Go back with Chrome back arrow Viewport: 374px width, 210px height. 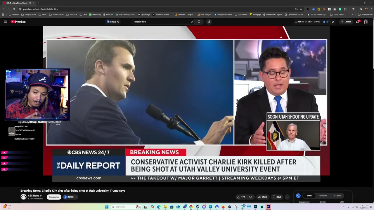point(4,9)
